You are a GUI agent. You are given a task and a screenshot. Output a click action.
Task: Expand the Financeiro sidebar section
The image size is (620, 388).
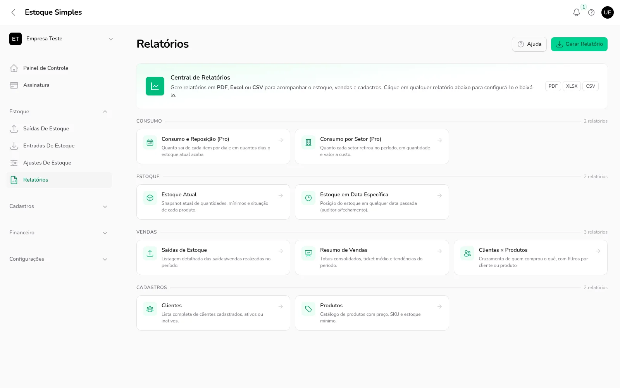[x=59, y=233]
